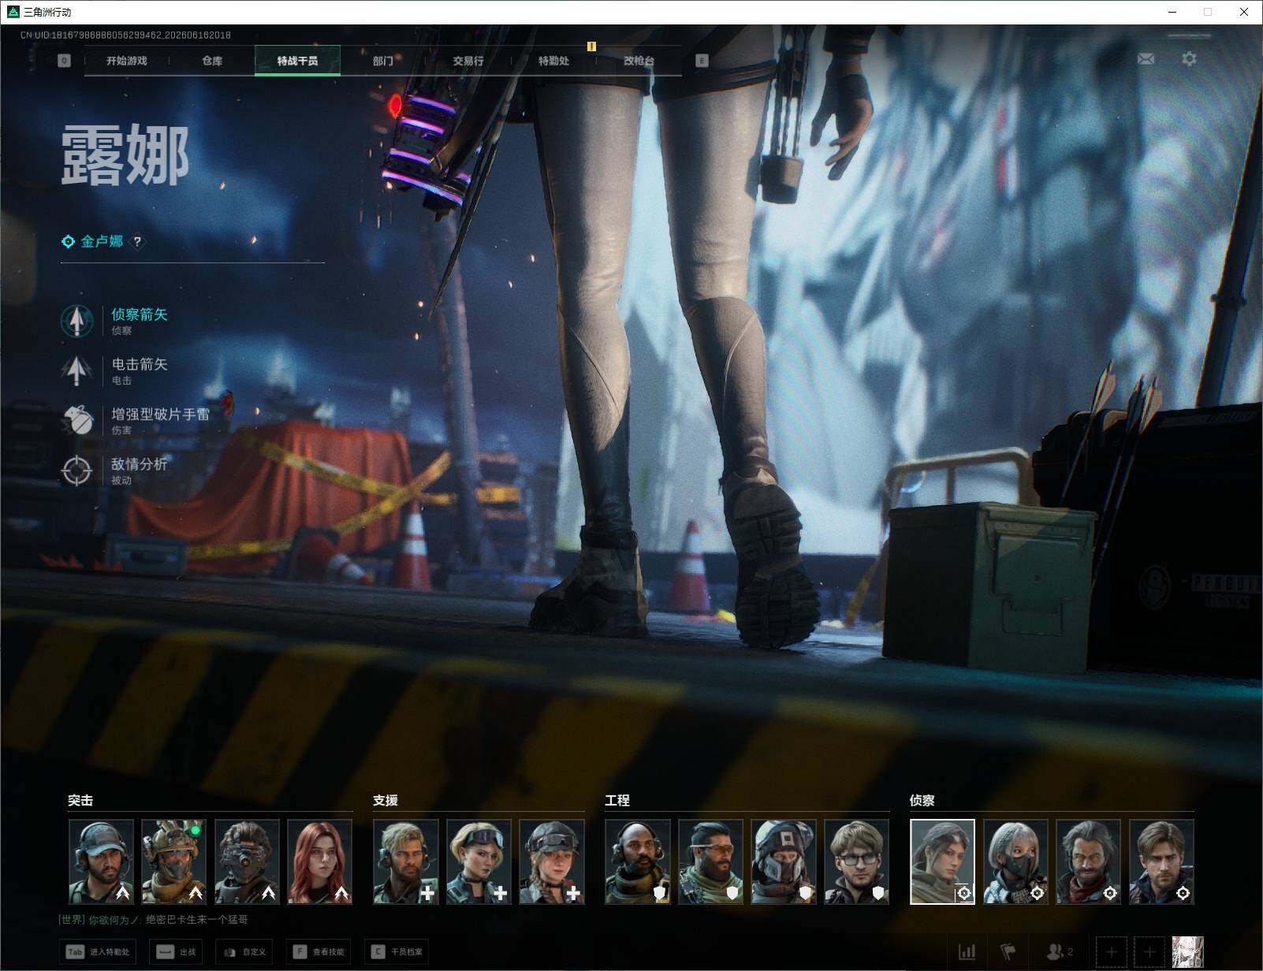The image size is (1263, 971).
Task: Select 侦察 operator with black face mask
Action: pyautogui.click(x=1015, y=861)
